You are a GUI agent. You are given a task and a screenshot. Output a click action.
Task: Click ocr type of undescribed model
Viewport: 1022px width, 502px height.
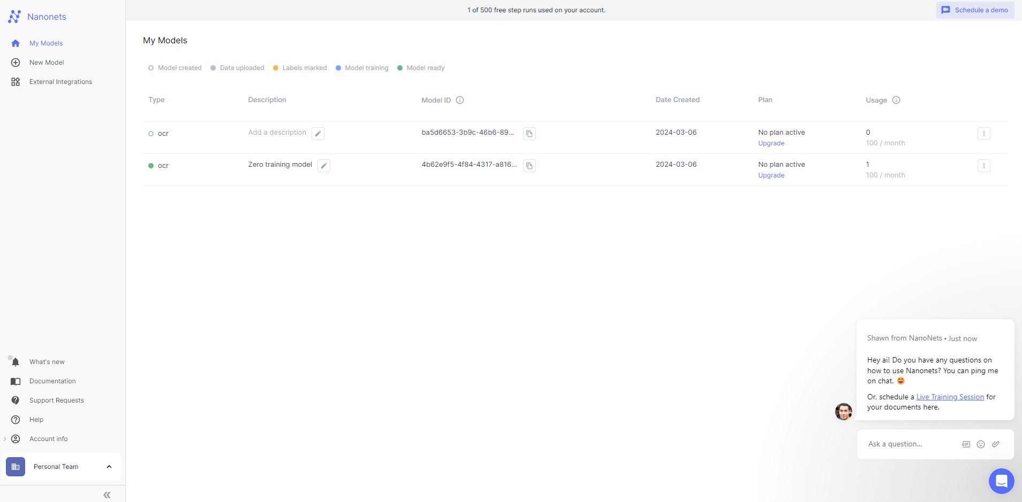click(x=163, y=134)
